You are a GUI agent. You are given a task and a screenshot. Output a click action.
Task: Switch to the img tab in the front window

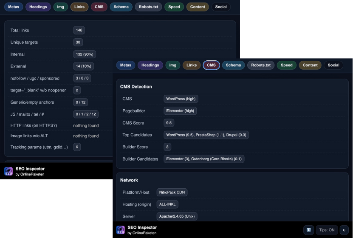(172, 65)
